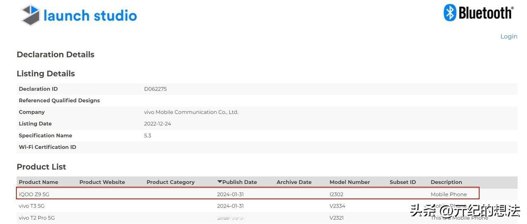Click model number I2302
This screenshot has width=527, height=224.
[x=336, y=194]
